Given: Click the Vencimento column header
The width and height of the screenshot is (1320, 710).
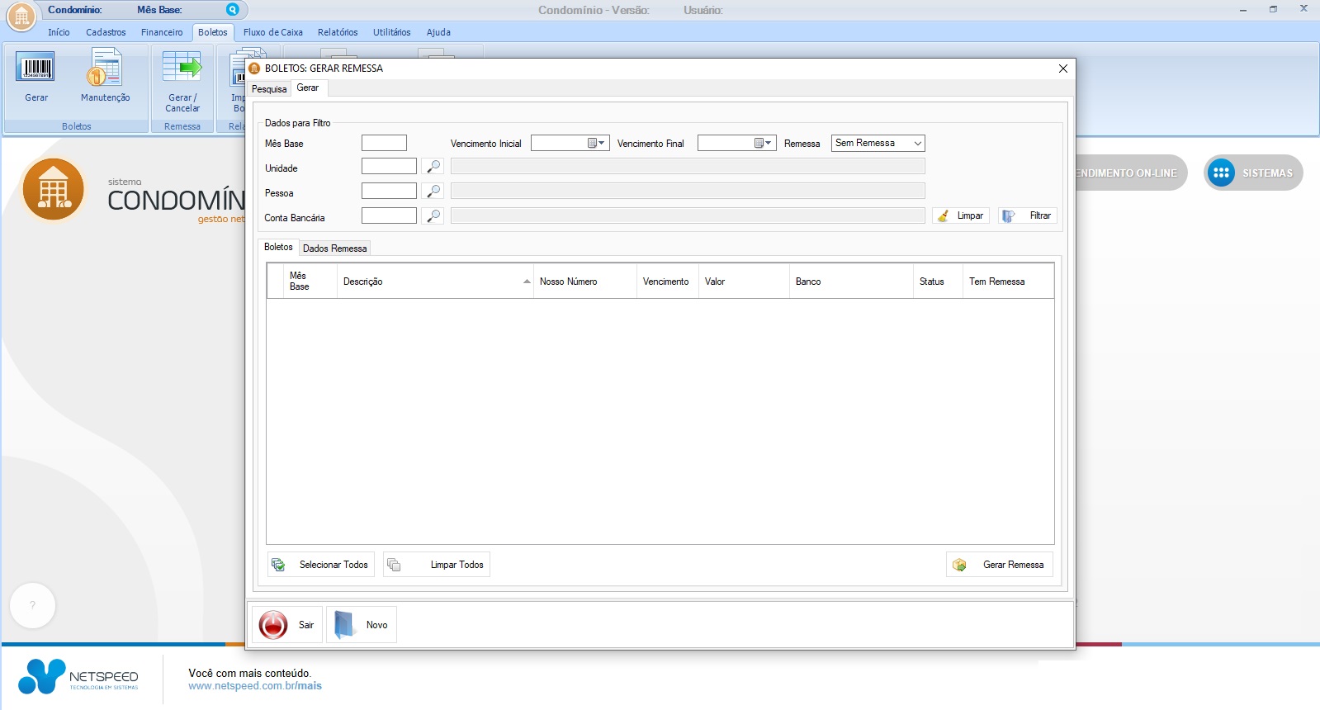Looking at the screenshot, I should click(x=668, y=282).
